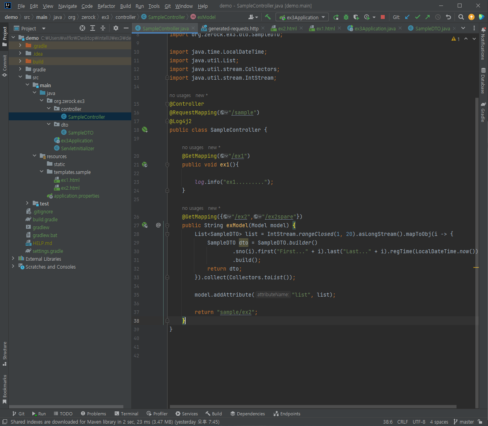Screen dimensions: 488x426
Task: Open Project panel gear options
Action: [116, 28]
